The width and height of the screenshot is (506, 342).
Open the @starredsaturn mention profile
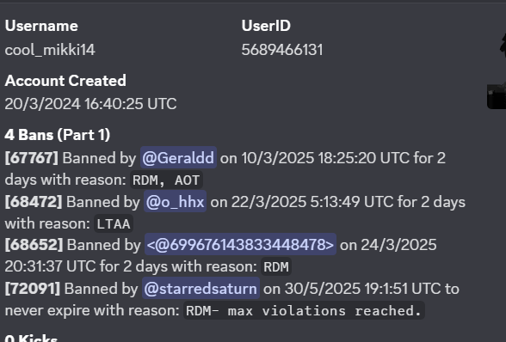click(x=201, y=288)
